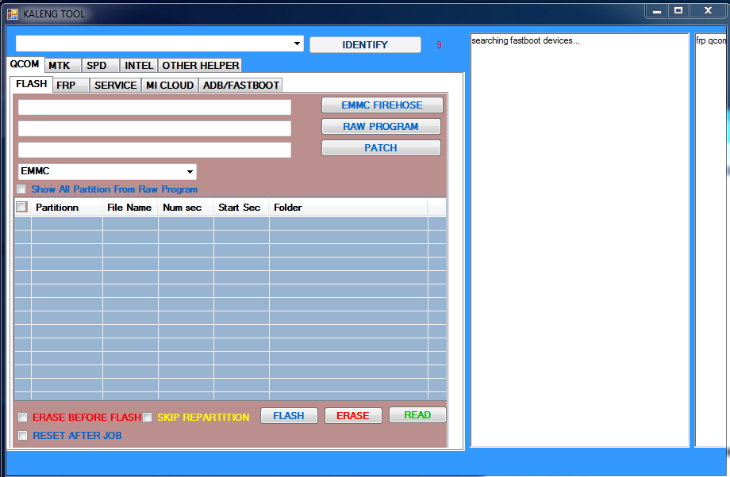The image size is (730, 477).
Task: Enable Show All Partition From Raw Program
Action: pos(21,189)
